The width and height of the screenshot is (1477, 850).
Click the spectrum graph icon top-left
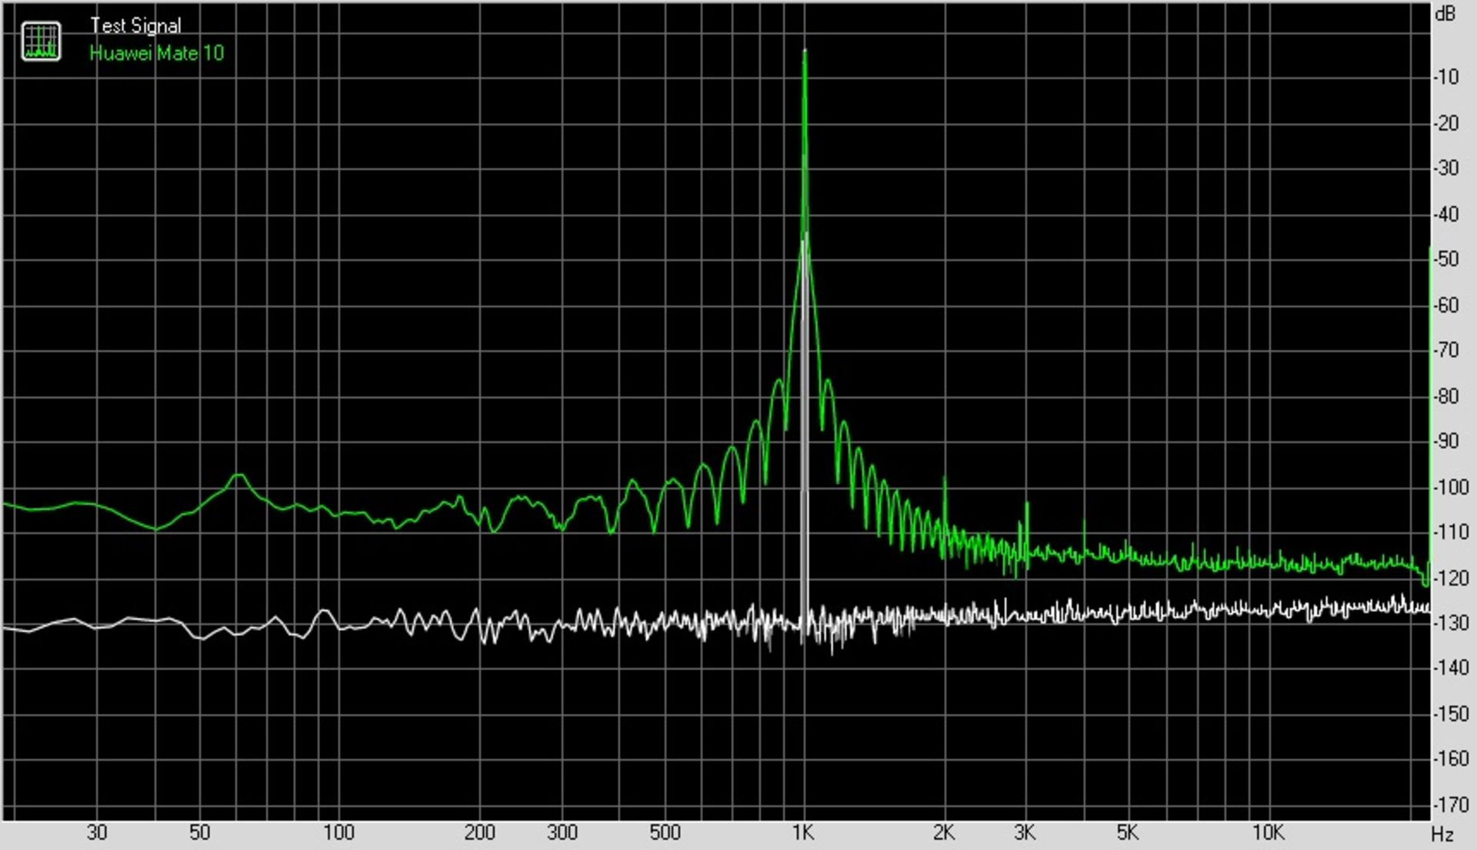pyautogui.click(x=41, y=41)
